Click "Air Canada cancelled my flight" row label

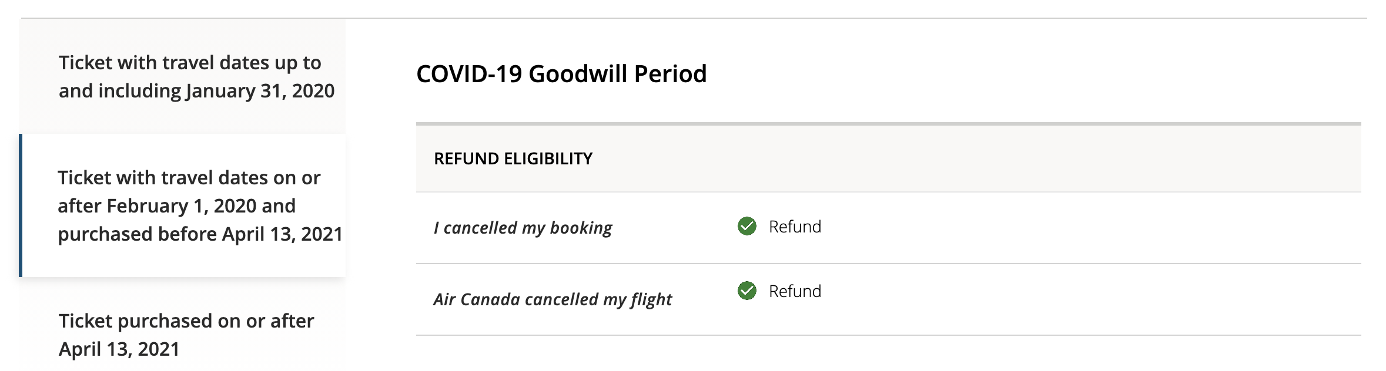pos(553,299)
